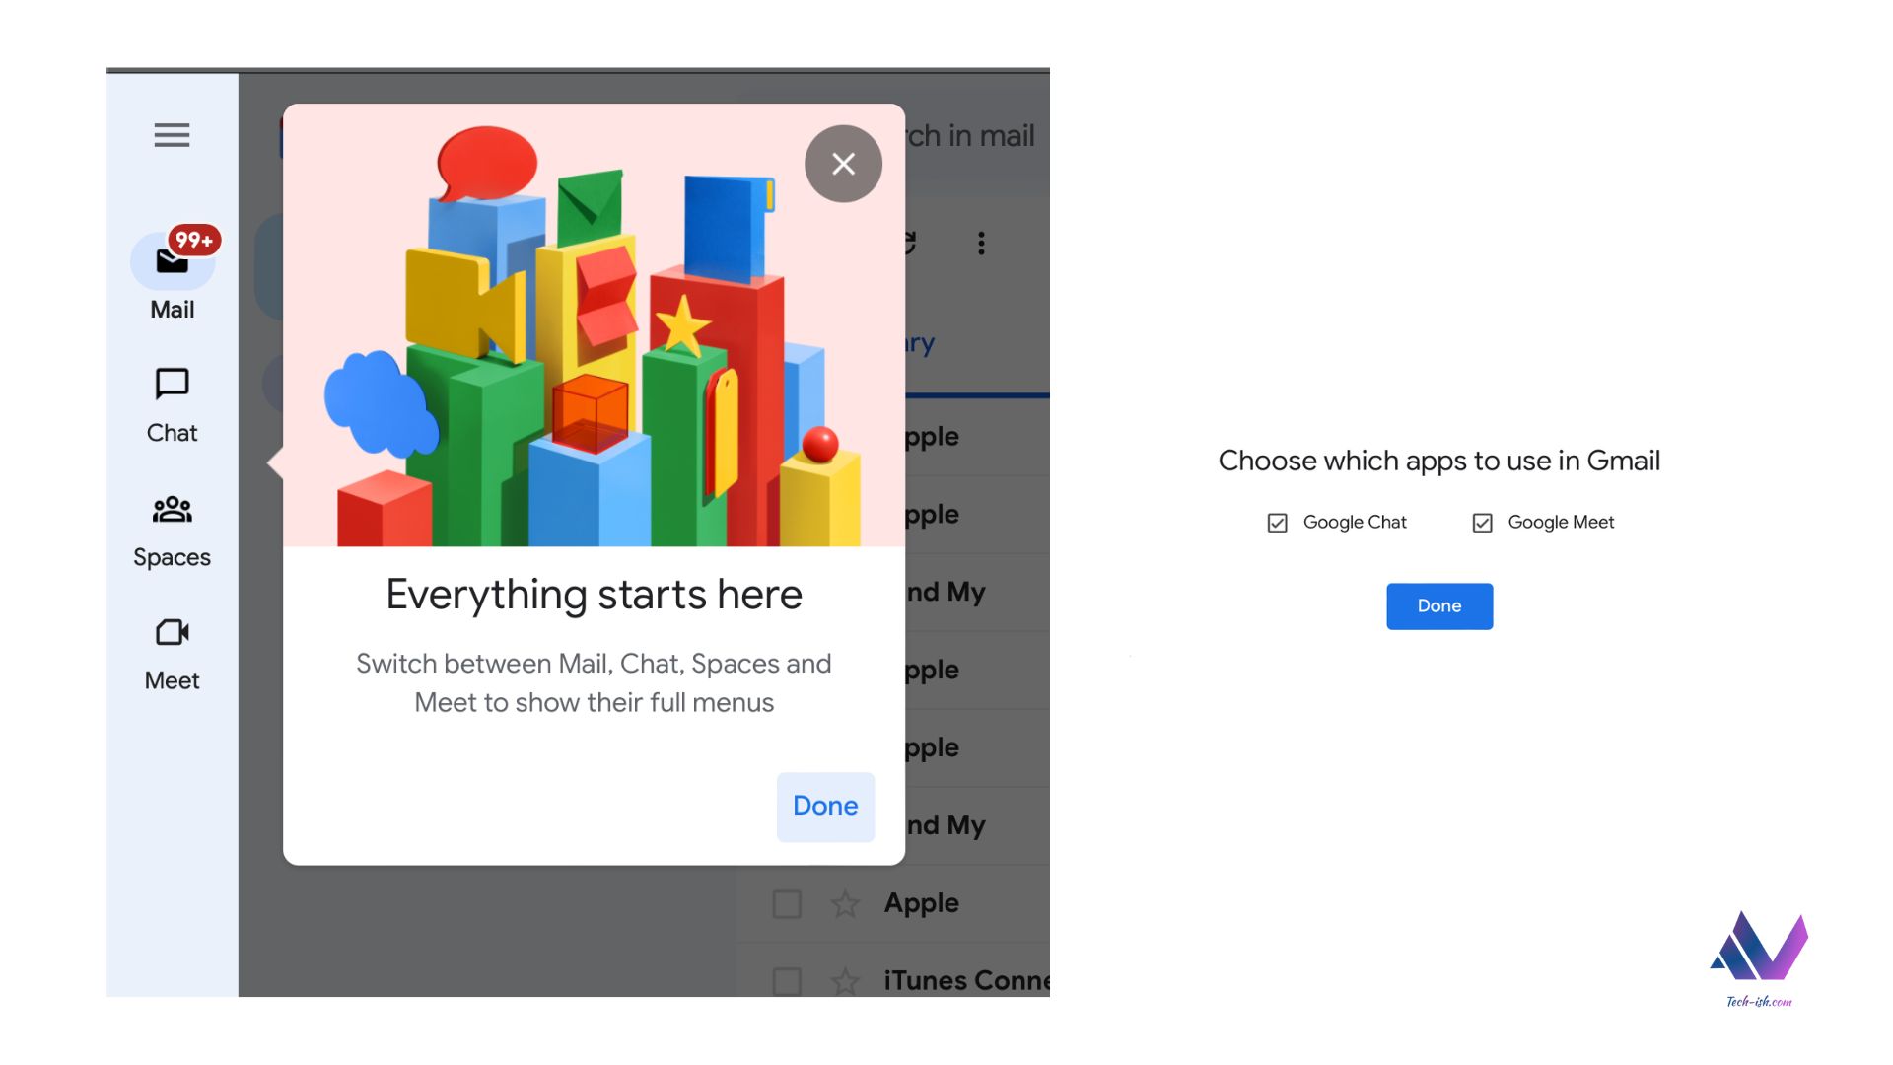The width and height of the screenshot is (1893, 1065).
Task: Click the blue Done button under app choices
Action: click(1439, 606)
